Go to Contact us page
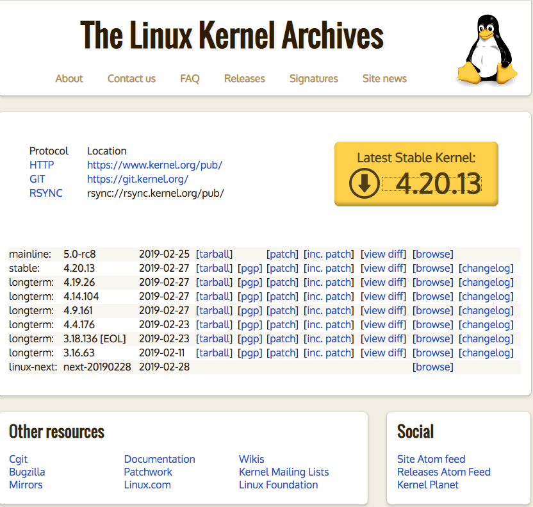Viewport: 533px width, 507px height. [x=131, y=79]
